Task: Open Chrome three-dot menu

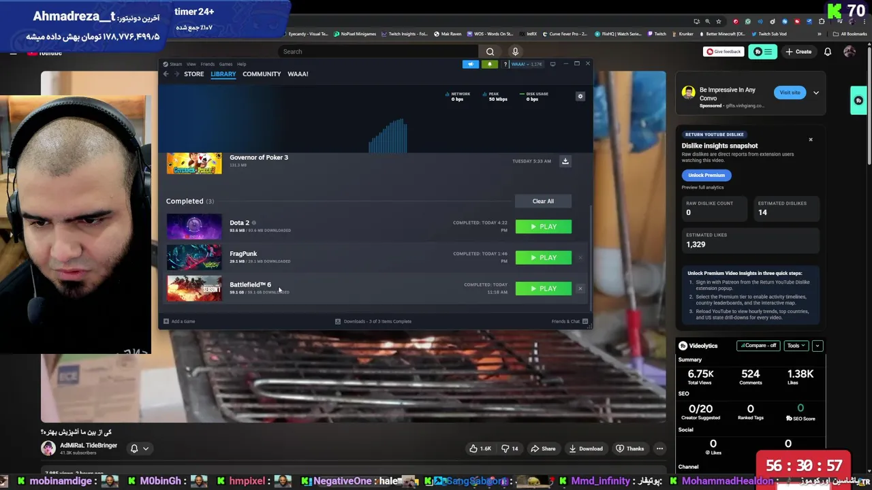Action: [865, 21]
